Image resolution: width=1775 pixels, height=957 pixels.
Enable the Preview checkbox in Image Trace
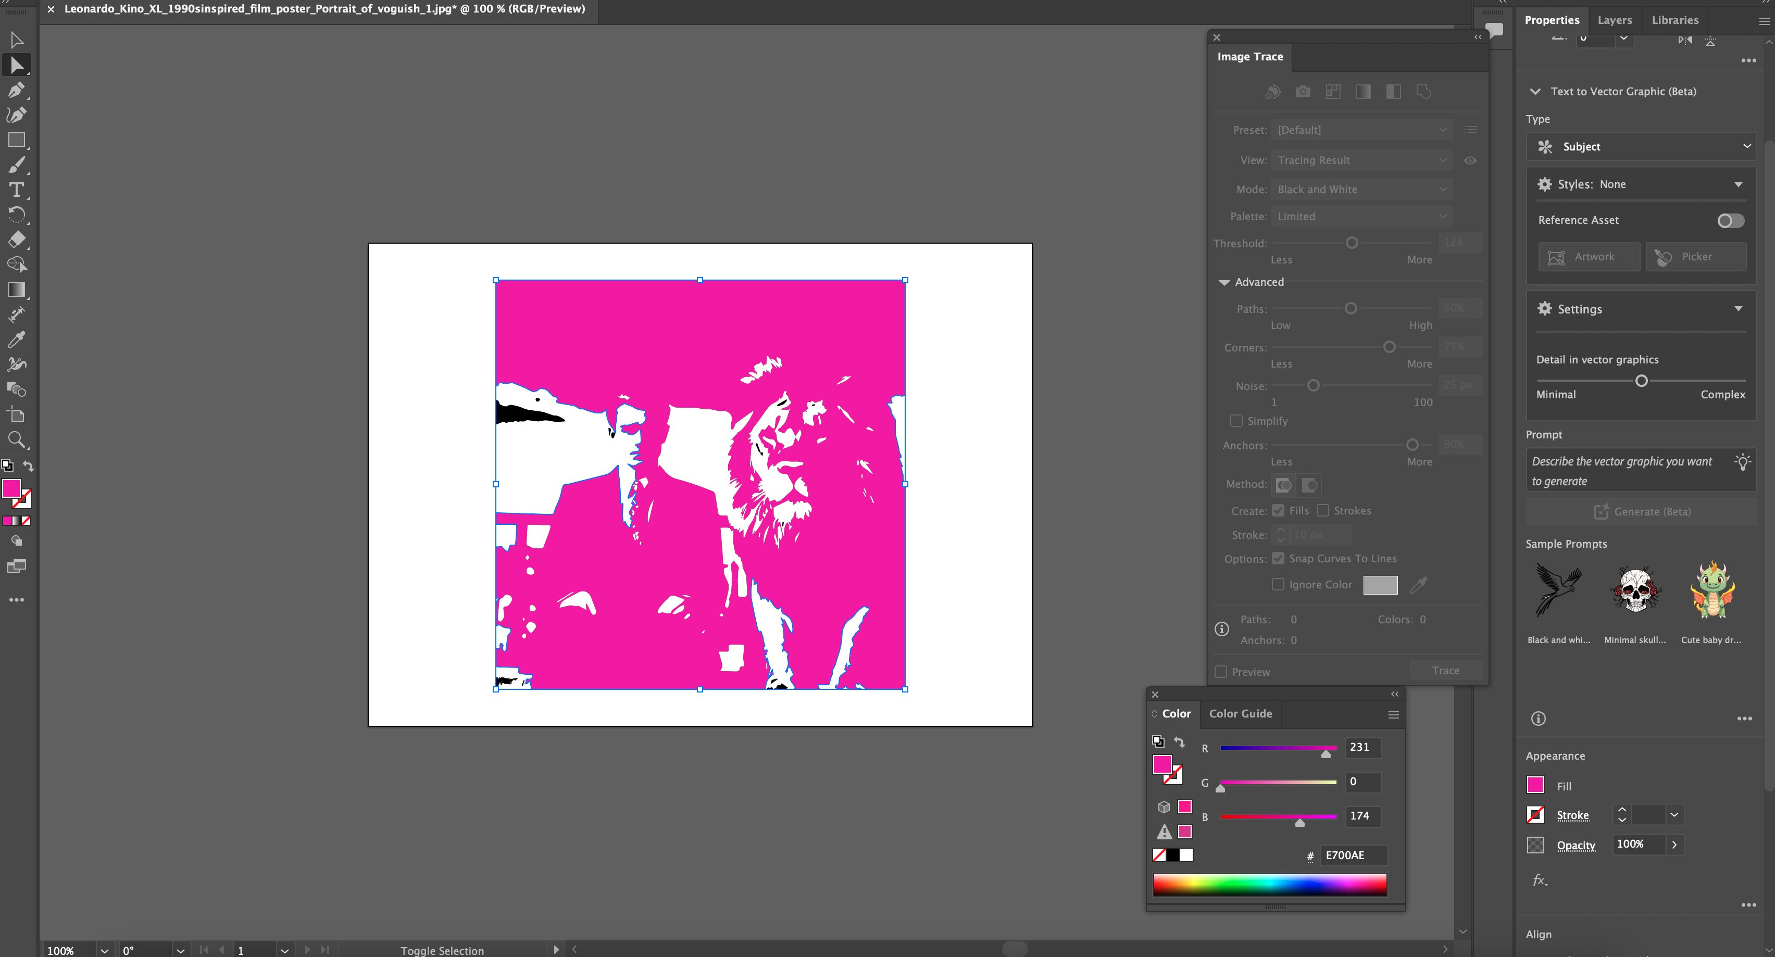point(1221,672)
